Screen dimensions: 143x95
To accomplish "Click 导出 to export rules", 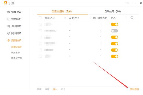I will pos(63,89).
